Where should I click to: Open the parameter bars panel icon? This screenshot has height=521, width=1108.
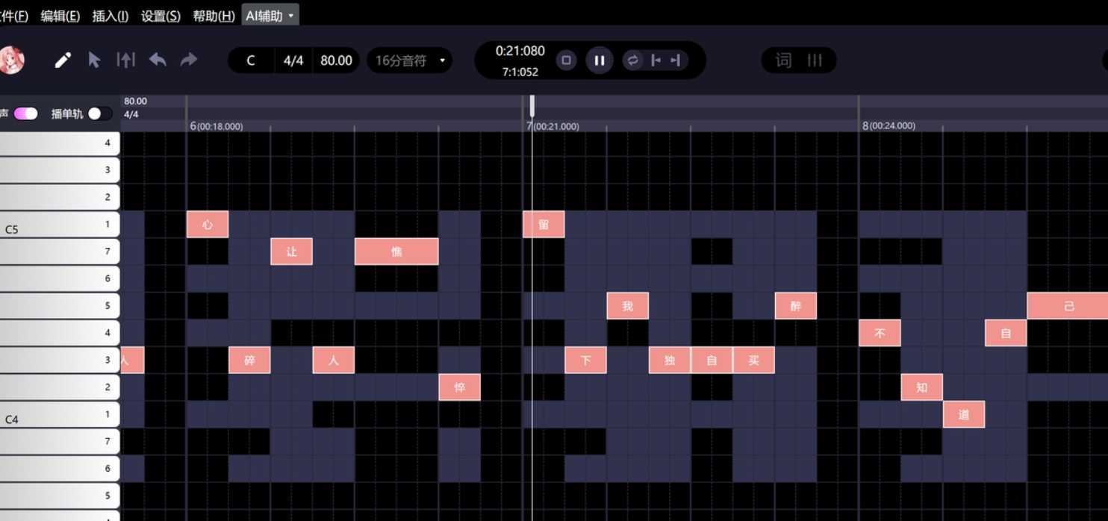[x=815, y=60]
